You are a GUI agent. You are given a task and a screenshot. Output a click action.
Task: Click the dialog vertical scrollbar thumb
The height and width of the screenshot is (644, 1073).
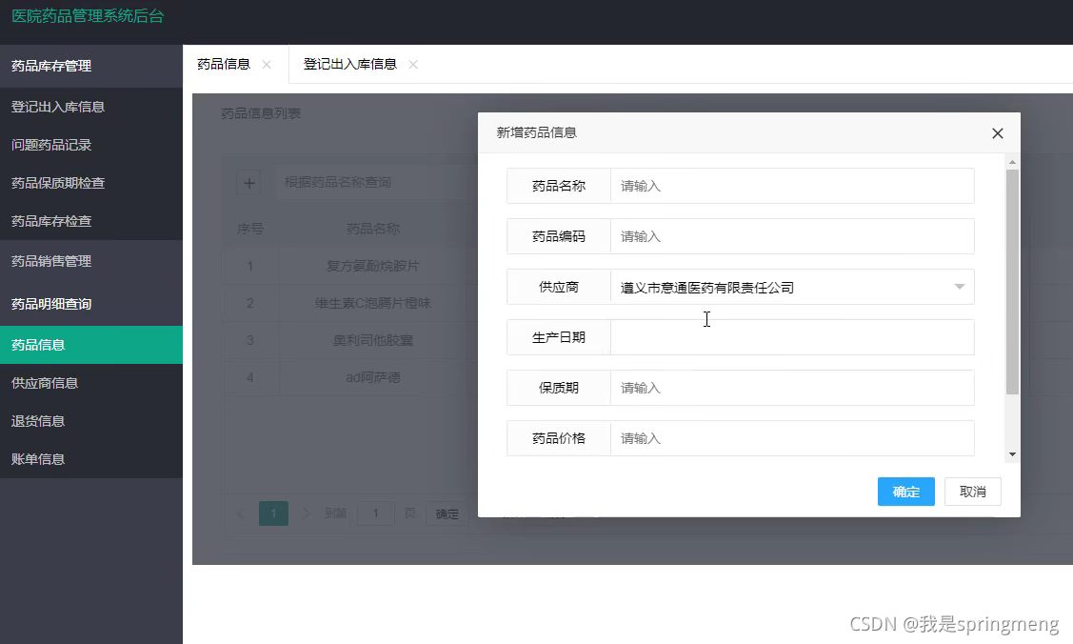click(x=1012, y=282)
